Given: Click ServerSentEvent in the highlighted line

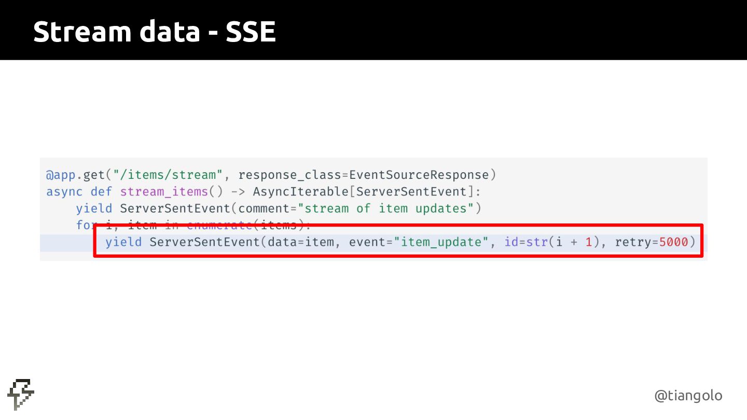Looking at the screenshot, I should coord(204,242).
